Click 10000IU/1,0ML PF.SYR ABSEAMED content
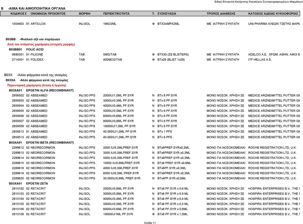This screenshot has width=303, height=224. (x=119, y=126)
